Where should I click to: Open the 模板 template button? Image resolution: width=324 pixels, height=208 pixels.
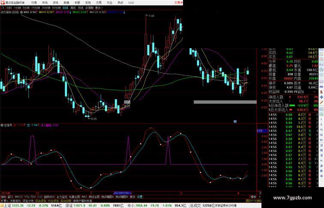click(253, 197)
